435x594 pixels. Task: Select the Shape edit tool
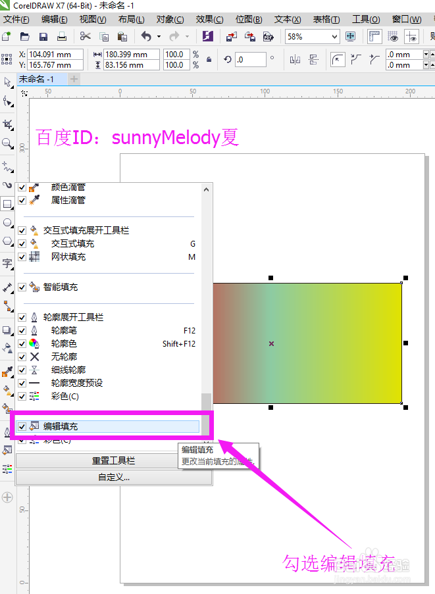point(7,101)
